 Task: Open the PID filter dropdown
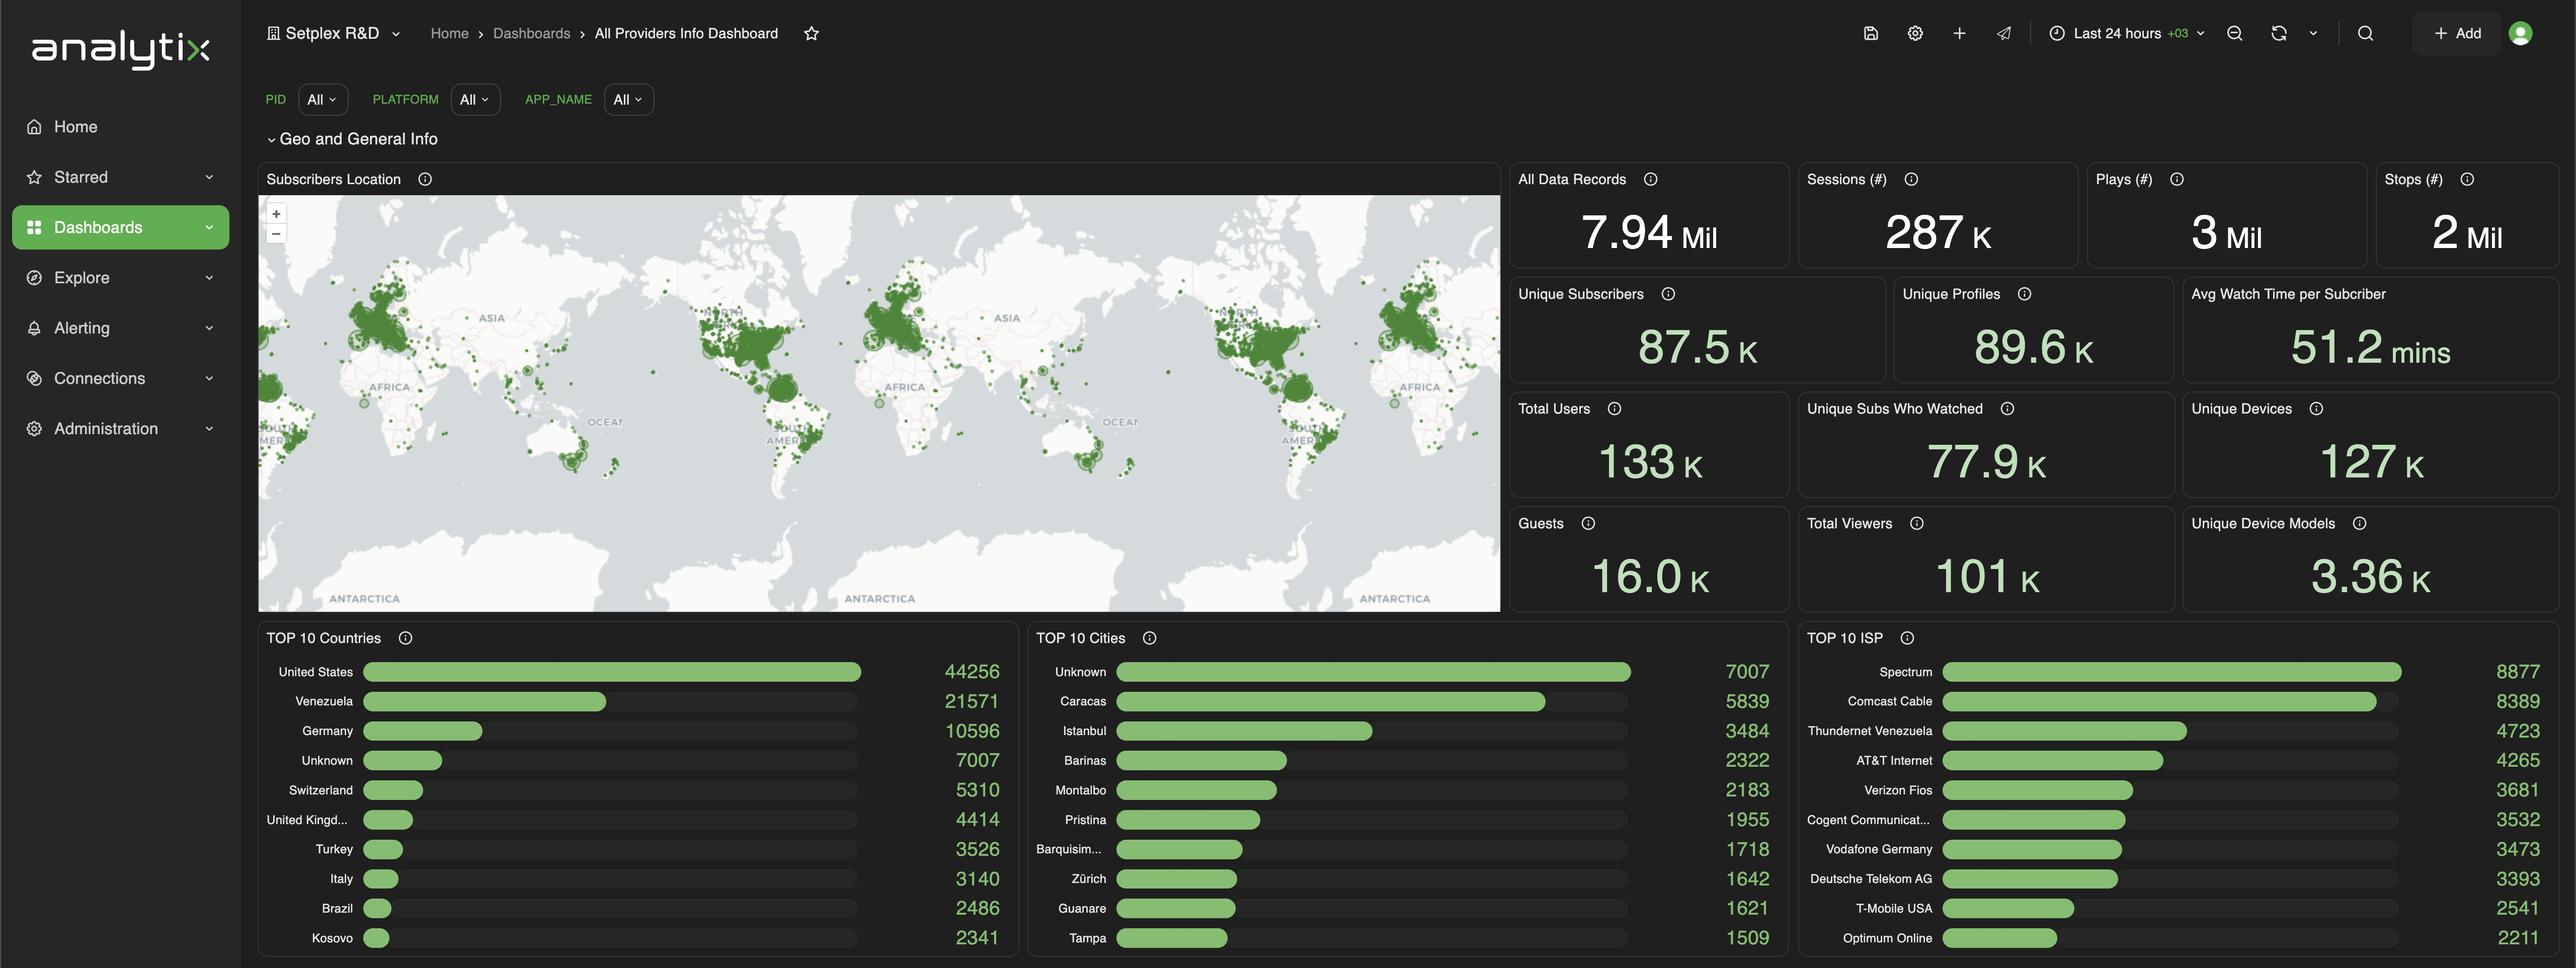click(323, 99)
